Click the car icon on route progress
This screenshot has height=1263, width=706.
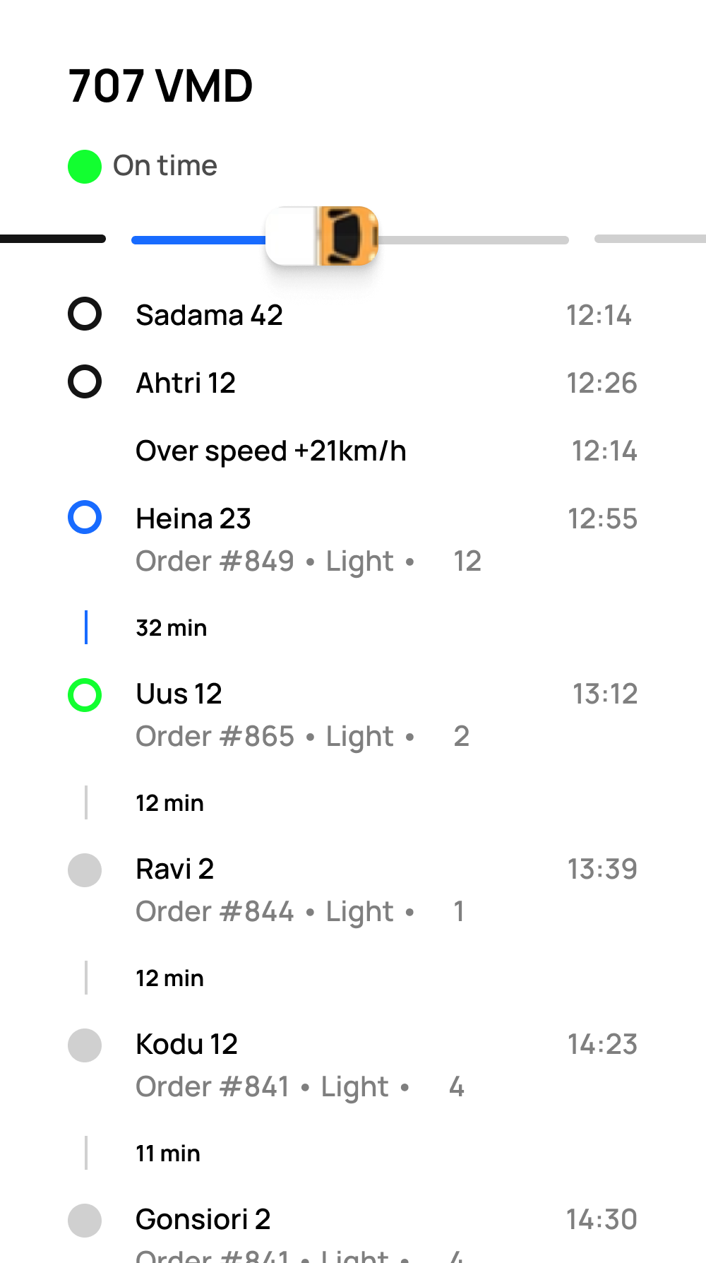346,236
